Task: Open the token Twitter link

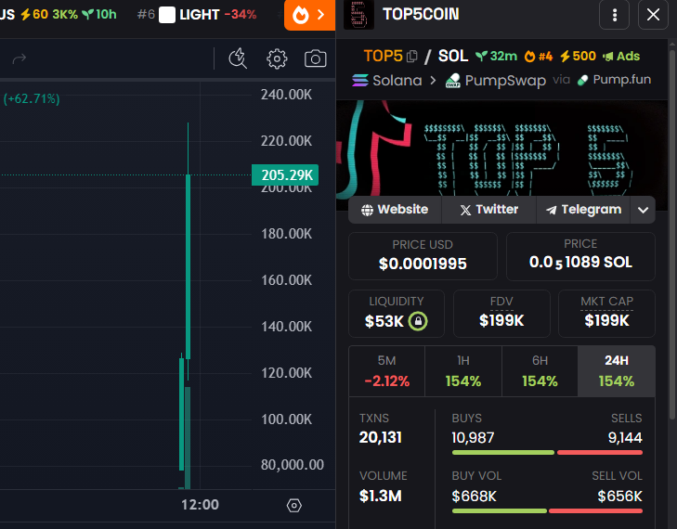Action: (x=488, y=210)
